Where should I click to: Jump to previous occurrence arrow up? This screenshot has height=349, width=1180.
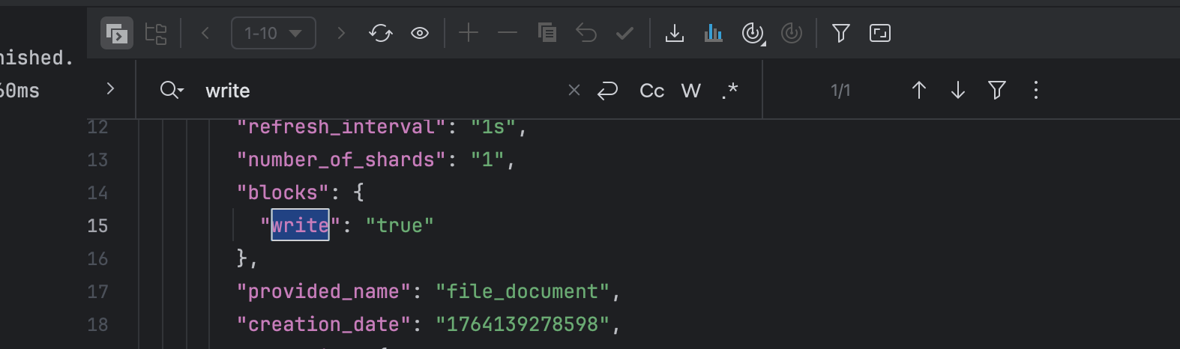(x=919, y=91)
